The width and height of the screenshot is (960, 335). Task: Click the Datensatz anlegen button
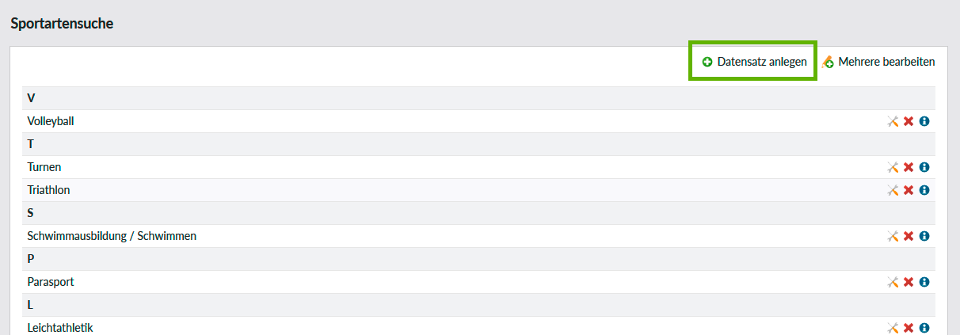(x=753, y=62)
